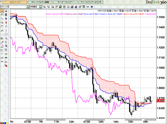Image resolution: width=167 pixels, height=124 pixels.
Task: Place a red down arrow marker
Action: tap(6, 23)
